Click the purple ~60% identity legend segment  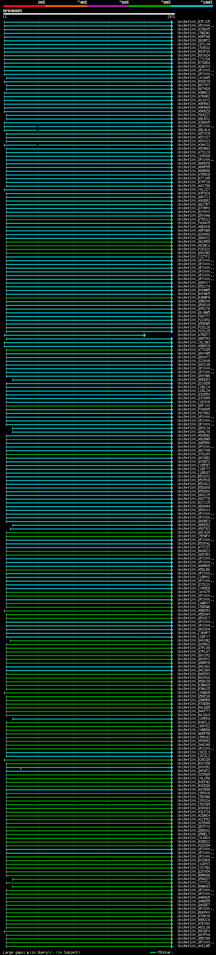108,6
